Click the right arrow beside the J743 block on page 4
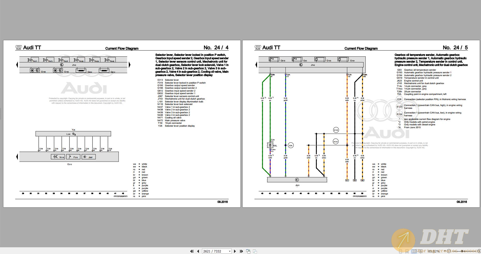This screenshot has height=254, width=481. pyautogui.click(x=130, y=65)
